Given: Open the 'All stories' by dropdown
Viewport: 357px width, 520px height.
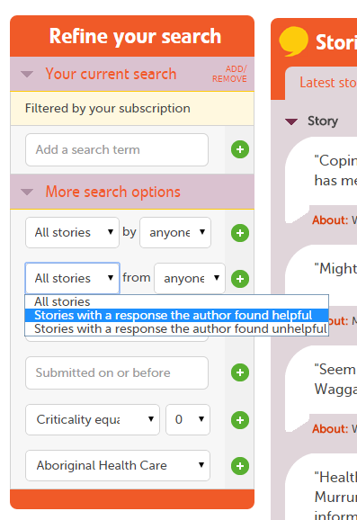Looking at the screenshot, I should click(x=72, y=232).
